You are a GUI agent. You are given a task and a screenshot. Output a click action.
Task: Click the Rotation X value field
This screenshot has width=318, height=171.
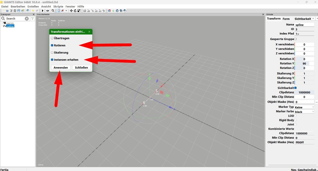pos(304,59)
